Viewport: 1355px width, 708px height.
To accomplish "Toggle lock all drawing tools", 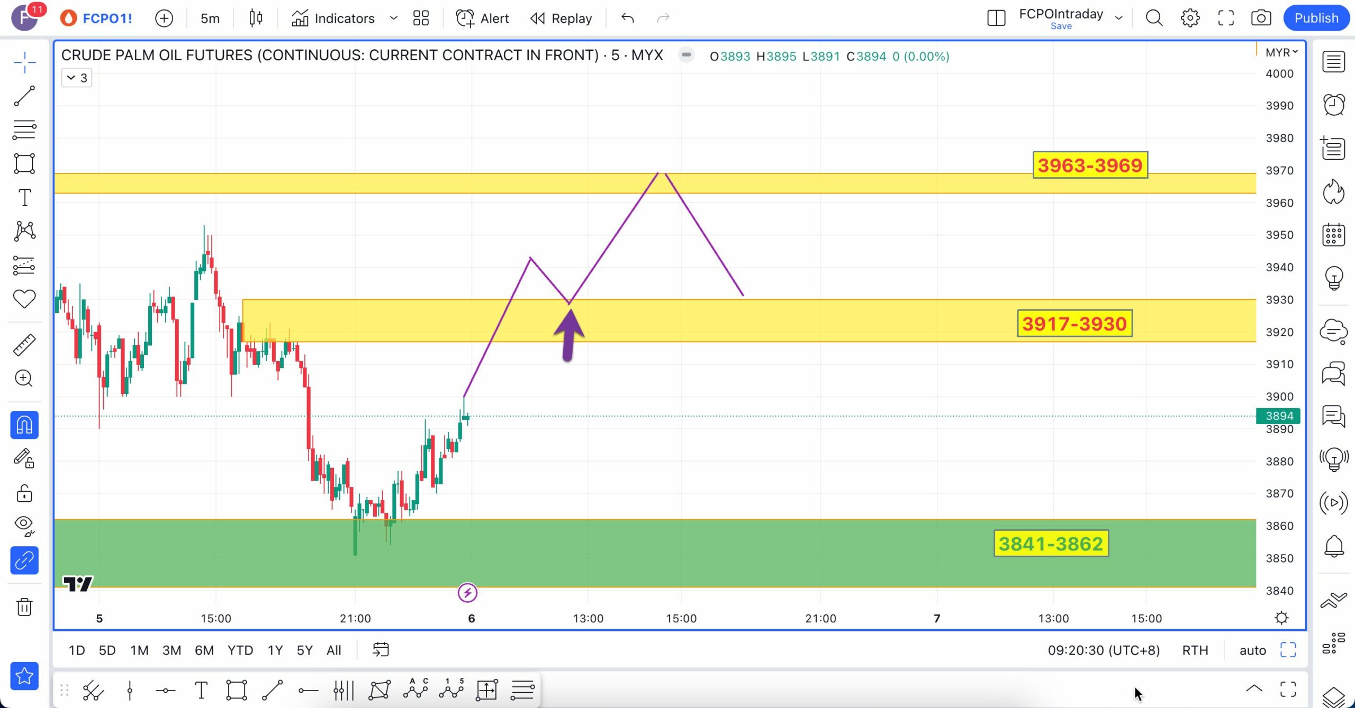I will (x=24, y=493).
